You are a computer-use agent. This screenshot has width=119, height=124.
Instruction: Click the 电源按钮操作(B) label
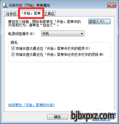click(22, 34)
